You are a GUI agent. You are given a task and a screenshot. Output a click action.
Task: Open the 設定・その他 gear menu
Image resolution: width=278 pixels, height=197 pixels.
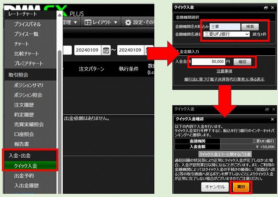[139, 22]
